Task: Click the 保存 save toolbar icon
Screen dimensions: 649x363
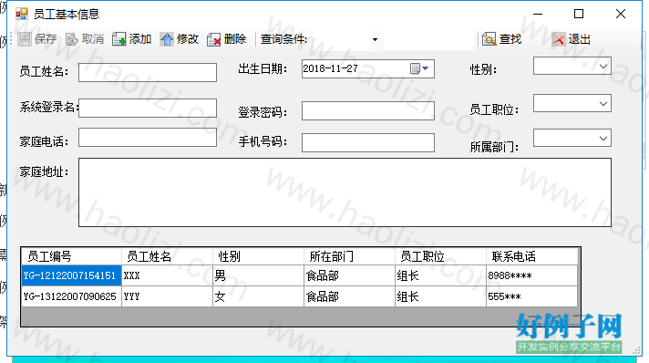Action: pos(25,39)
